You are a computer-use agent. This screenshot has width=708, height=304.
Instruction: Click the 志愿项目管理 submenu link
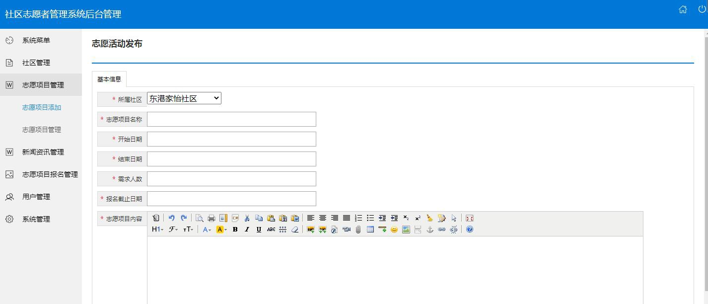click(x=42, y=130)
